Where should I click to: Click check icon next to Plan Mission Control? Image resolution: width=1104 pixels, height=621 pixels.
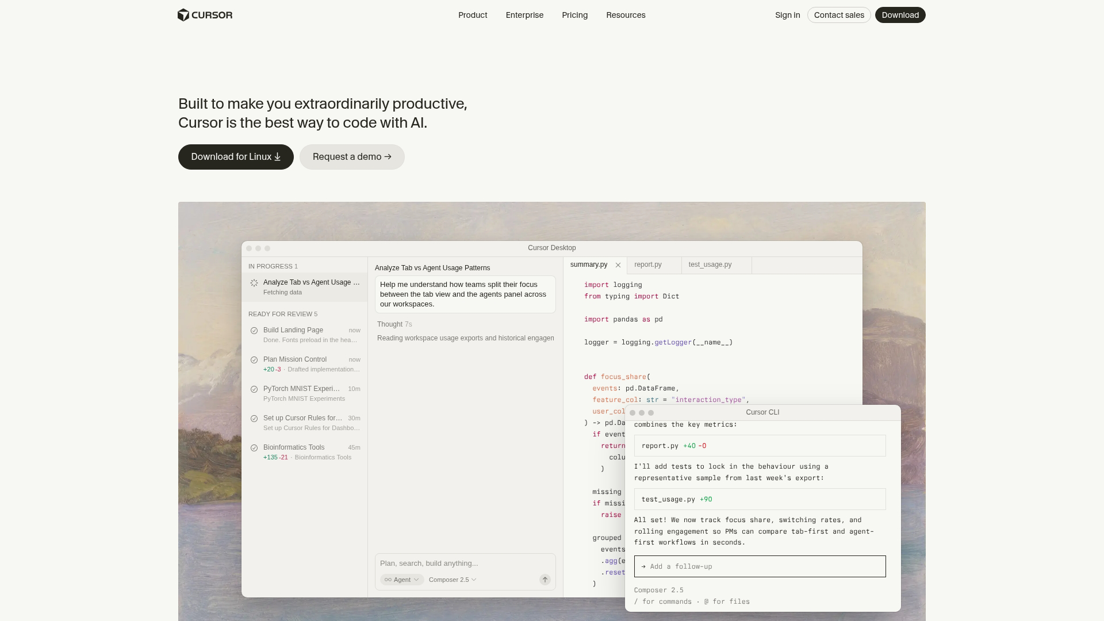(254, 360)
